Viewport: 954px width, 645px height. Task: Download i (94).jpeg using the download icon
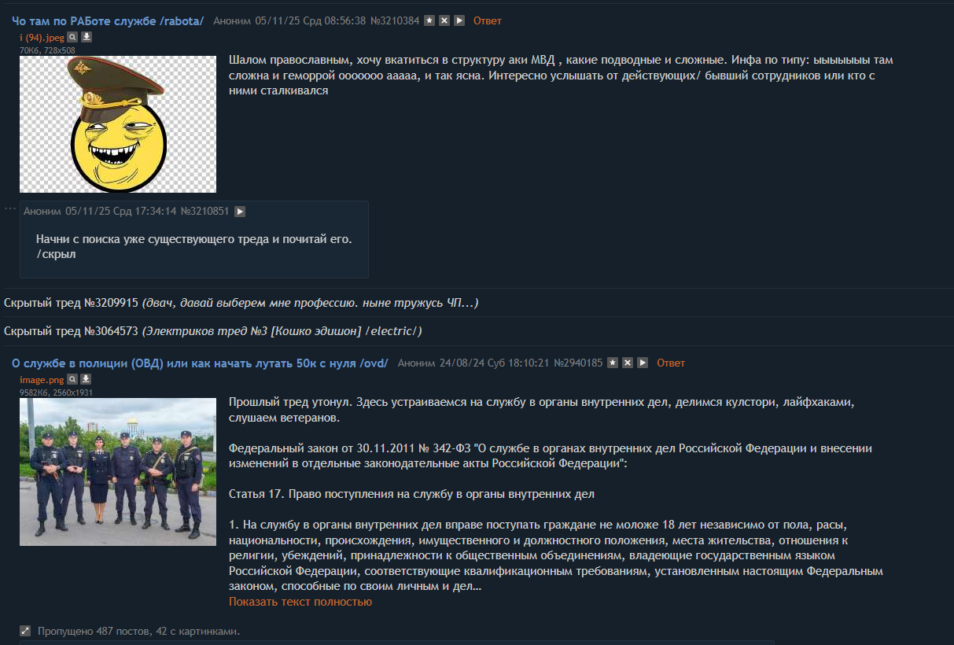(x=87, y=37)
